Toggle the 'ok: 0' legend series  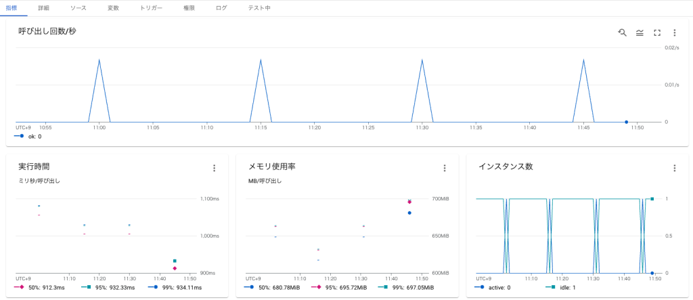tap(32, 136)
